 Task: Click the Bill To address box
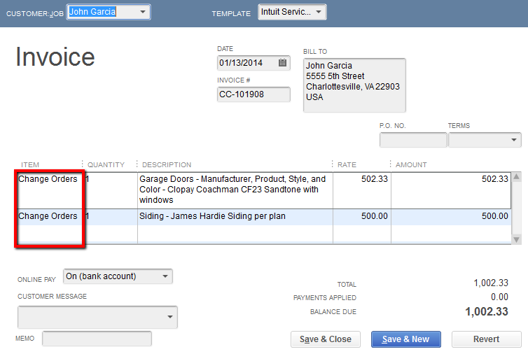click(354, 85)
